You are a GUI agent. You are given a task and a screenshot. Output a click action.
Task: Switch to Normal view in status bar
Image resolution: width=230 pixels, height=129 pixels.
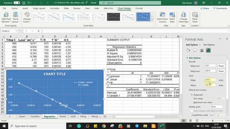(x=184, y=121)
